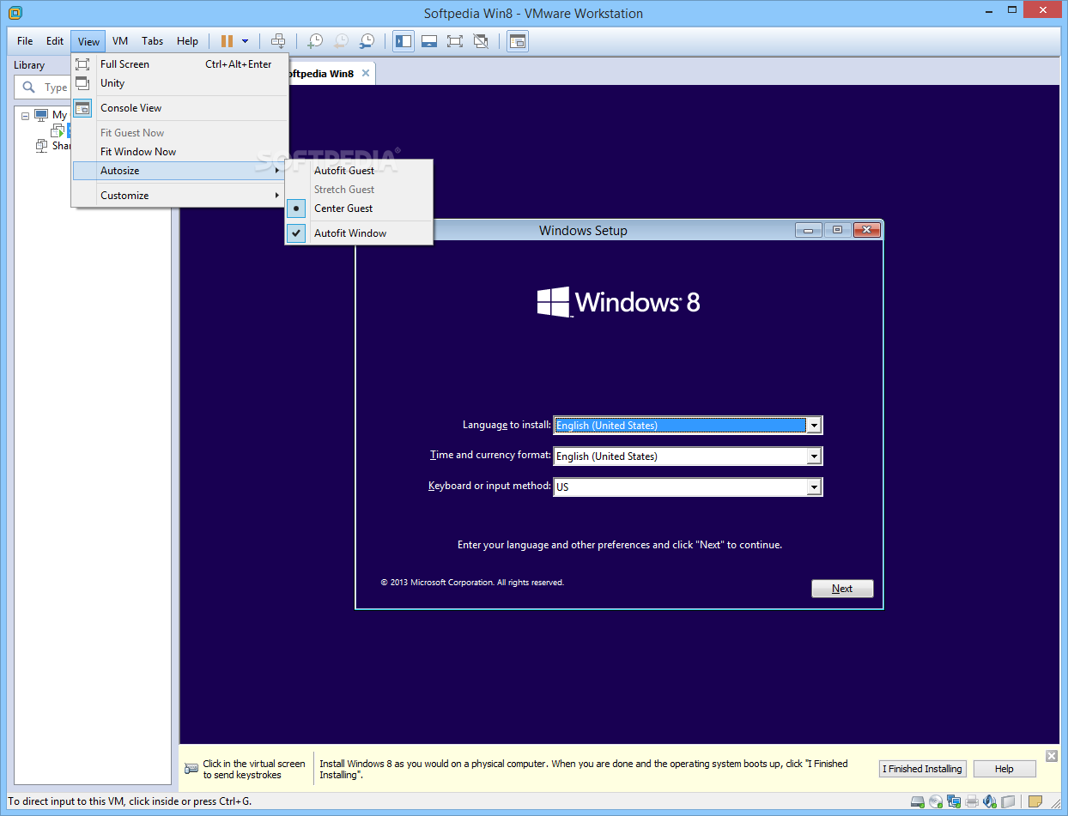Open the Language to install dropdown

tap(813, 426)
